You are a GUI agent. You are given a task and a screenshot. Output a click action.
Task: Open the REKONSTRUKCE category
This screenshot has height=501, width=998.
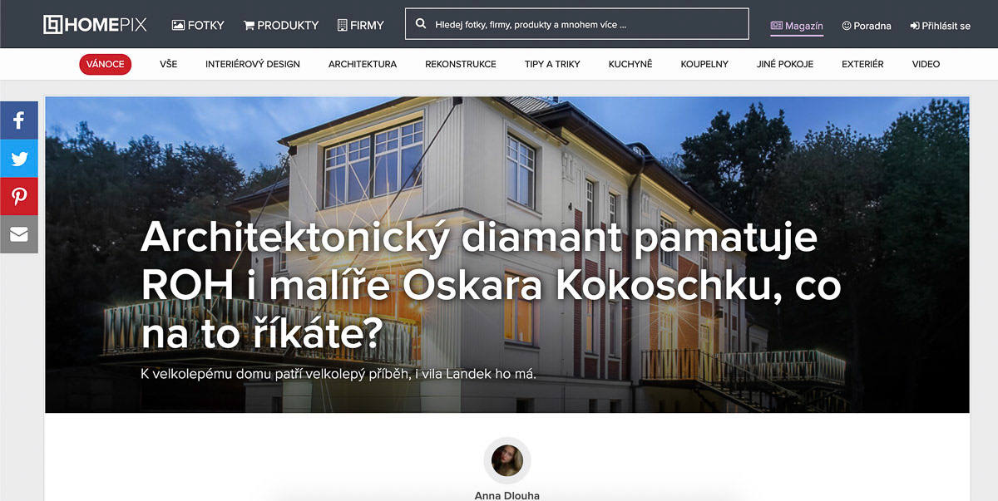coord(461,64)
